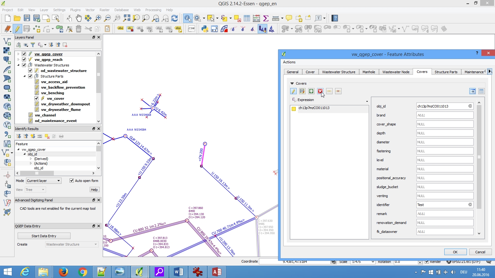Open the Expression dropdown arrow in Covers

pos(367,101)
